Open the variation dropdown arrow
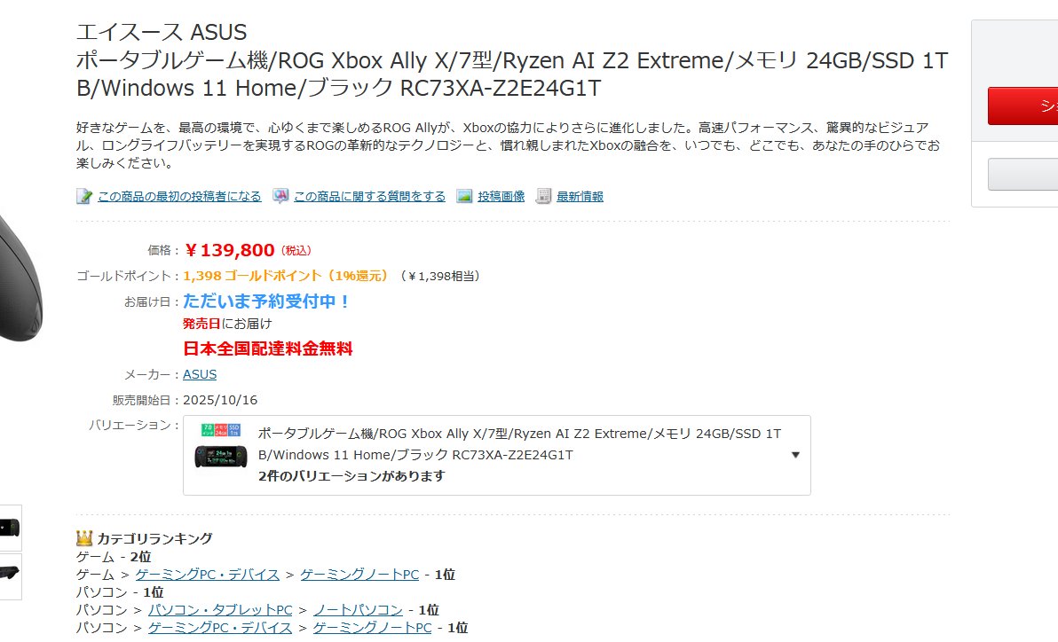 click(x=795, y=455)
